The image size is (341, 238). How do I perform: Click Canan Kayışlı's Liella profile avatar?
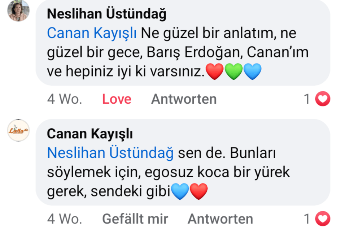[18, 130]
